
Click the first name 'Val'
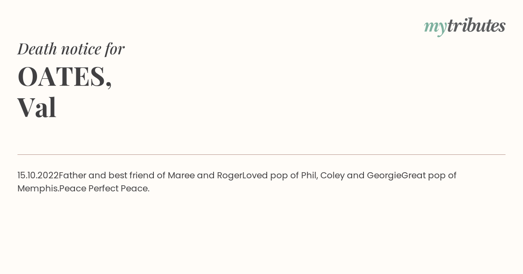coord(37,107)
